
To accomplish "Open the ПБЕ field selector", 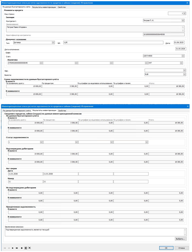I will (183, 70).
